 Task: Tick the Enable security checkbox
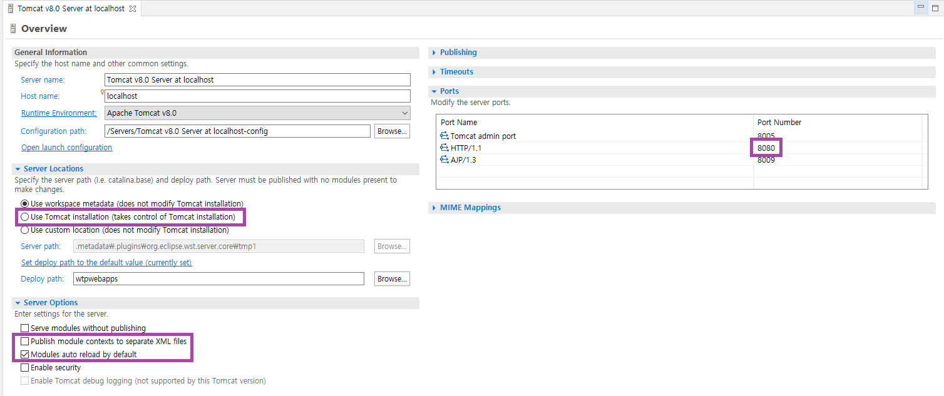(x=25, y=368)
